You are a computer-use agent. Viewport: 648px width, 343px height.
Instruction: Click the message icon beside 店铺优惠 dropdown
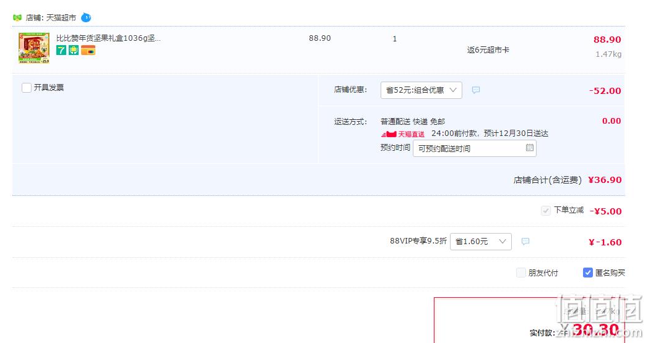click(x=476, y=90)
